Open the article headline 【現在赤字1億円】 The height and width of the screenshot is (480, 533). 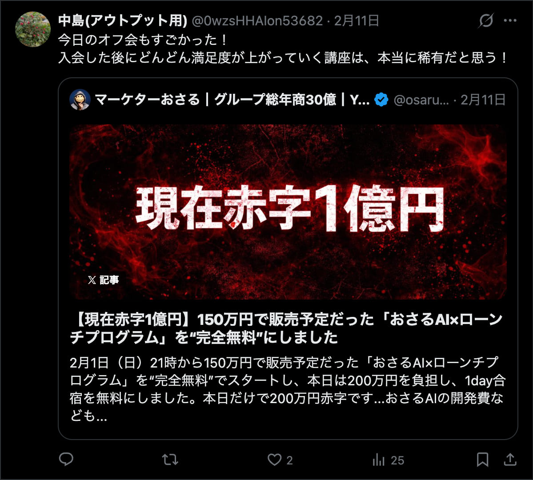(286, 328)
